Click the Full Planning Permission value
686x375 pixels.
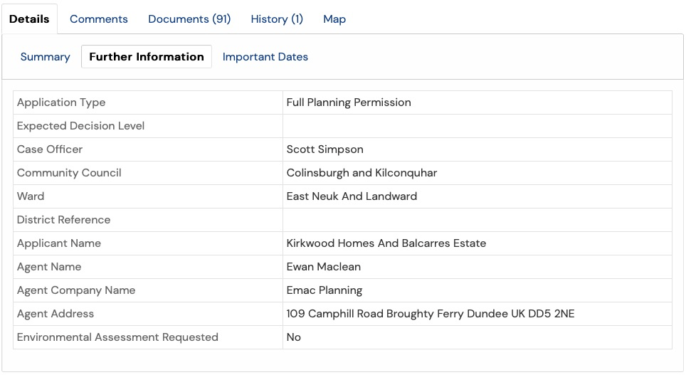coord(349,102)
